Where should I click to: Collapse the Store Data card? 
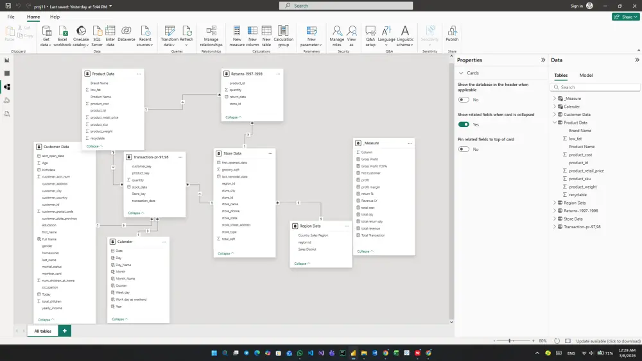[225, 253]
